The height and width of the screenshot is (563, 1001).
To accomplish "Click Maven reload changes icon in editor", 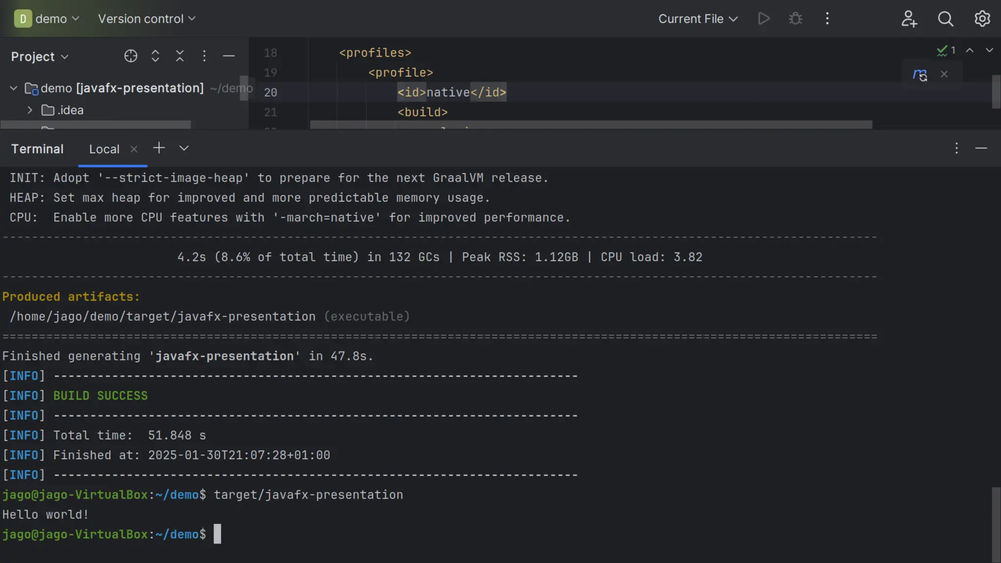I will pos(920,74).
